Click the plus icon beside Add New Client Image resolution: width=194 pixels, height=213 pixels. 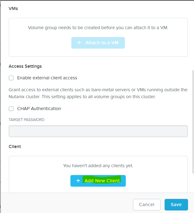(78, 181)
